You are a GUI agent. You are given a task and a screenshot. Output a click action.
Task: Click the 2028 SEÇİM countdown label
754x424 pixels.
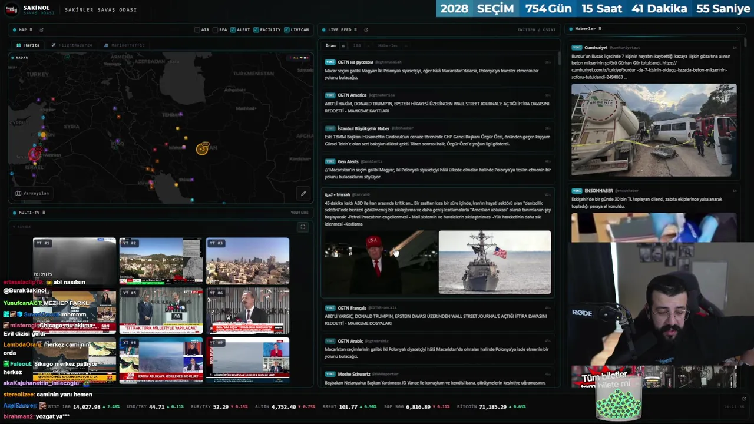coord(477,8)
